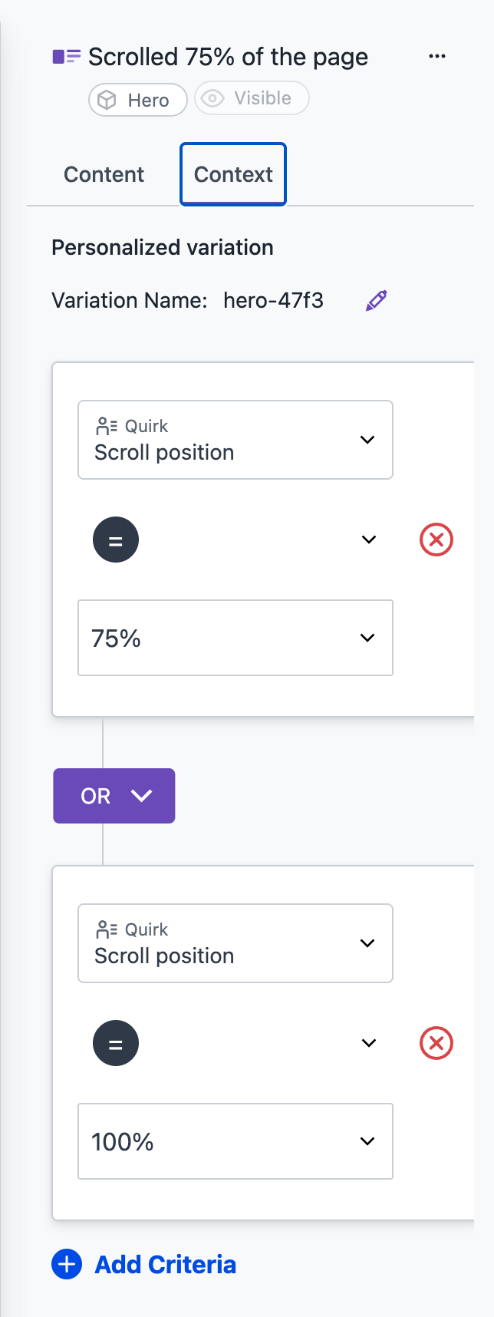Expand the first criteria operator chevron
Viewport: 494px width, 1317px height.
(x=369, y=540)
